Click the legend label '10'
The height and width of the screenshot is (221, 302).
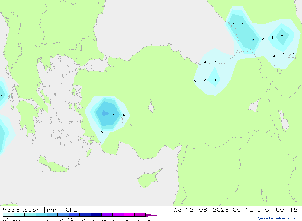click(x=60, y=219)
